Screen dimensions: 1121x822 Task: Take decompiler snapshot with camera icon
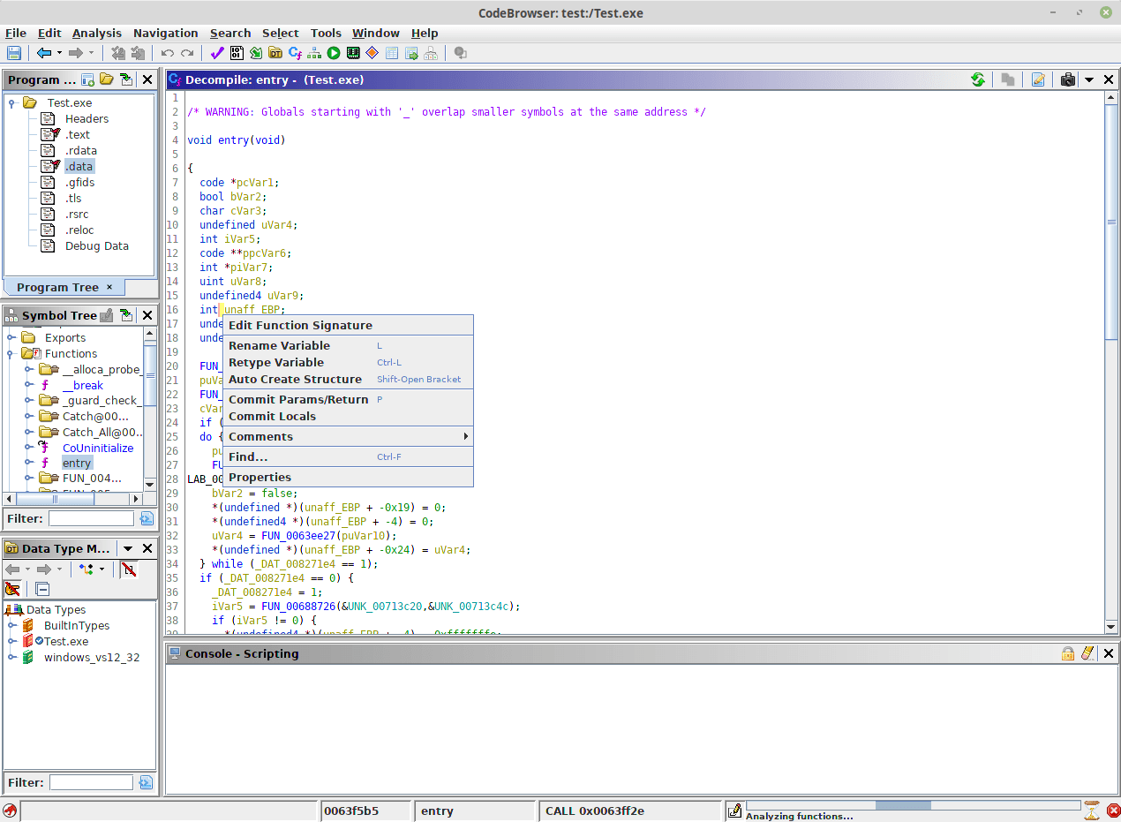1068,79
